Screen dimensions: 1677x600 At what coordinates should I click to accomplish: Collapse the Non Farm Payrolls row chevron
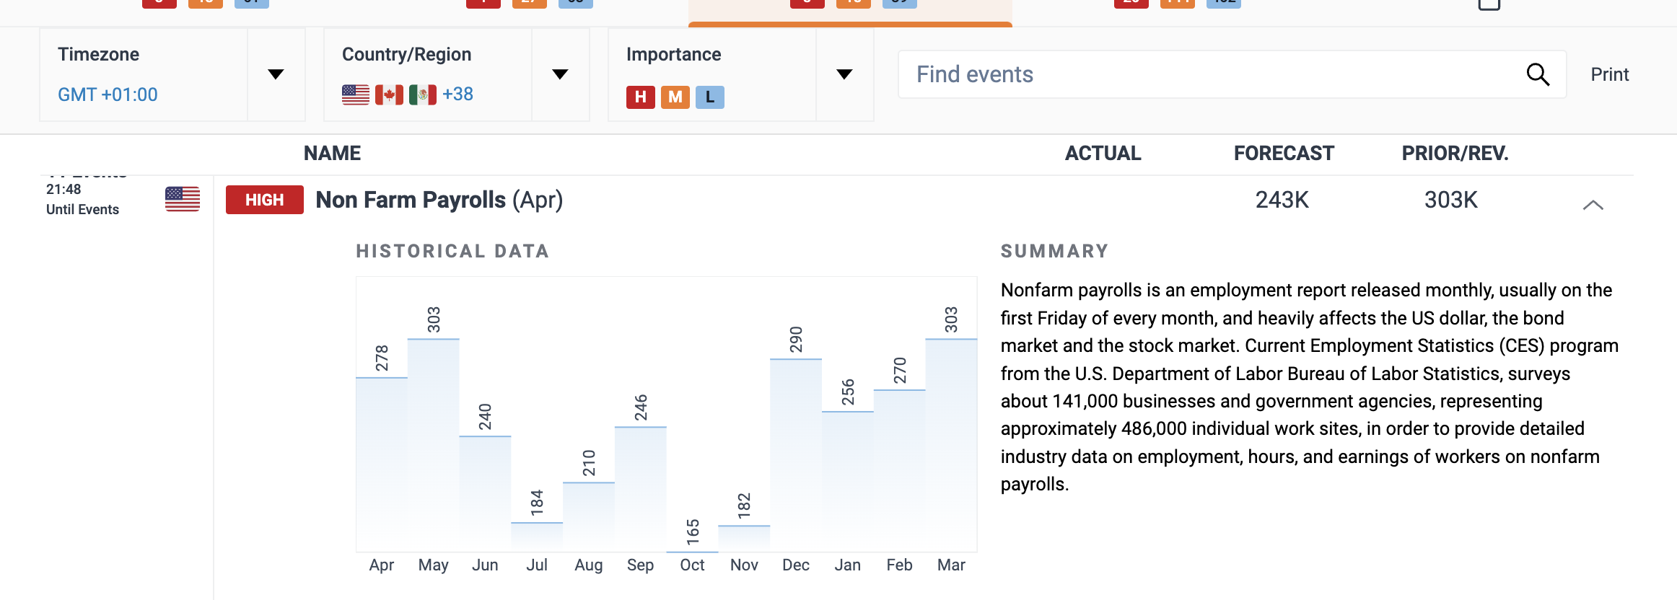click(1593, 205)
